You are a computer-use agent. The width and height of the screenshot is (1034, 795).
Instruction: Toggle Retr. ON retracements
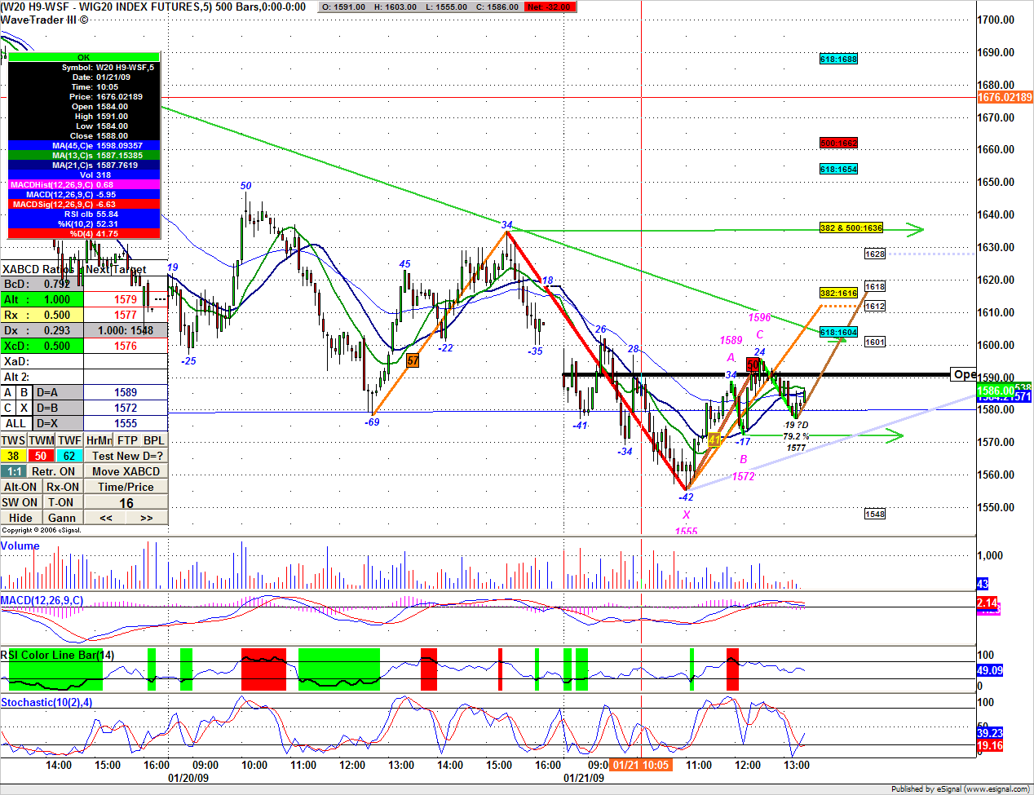(54, 471)
